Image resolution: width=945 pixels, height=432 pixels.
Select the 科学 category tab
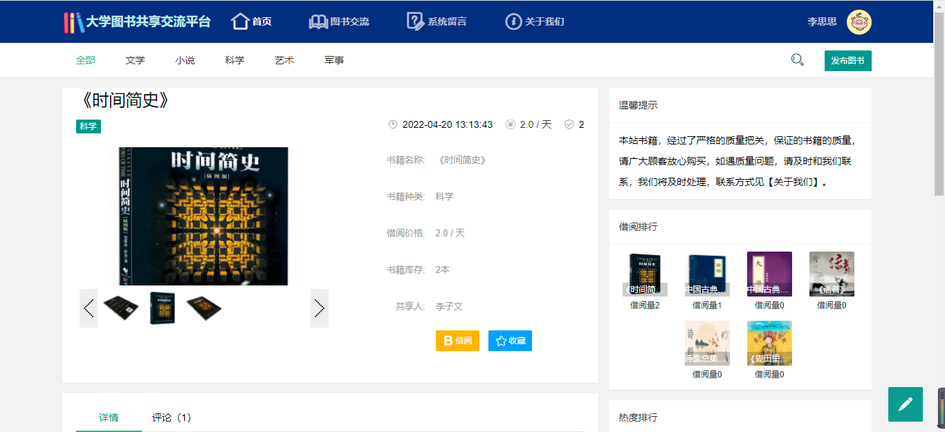(x=235, y=60)
